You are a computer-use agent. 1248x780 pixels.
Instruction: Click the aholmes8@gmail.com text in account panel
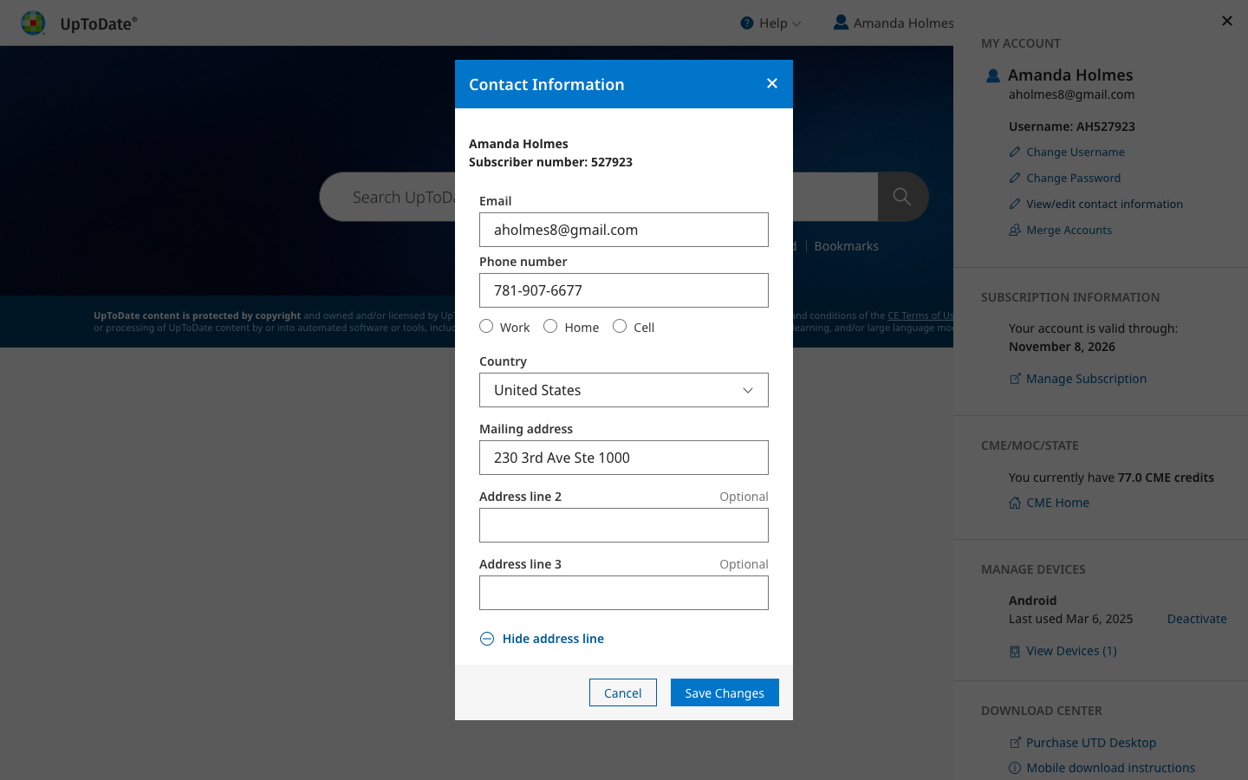pos(1071,94)
